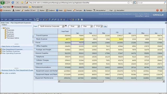Open the Plan Operating Expenses form
167x94 pixels.
pos(11,53)
